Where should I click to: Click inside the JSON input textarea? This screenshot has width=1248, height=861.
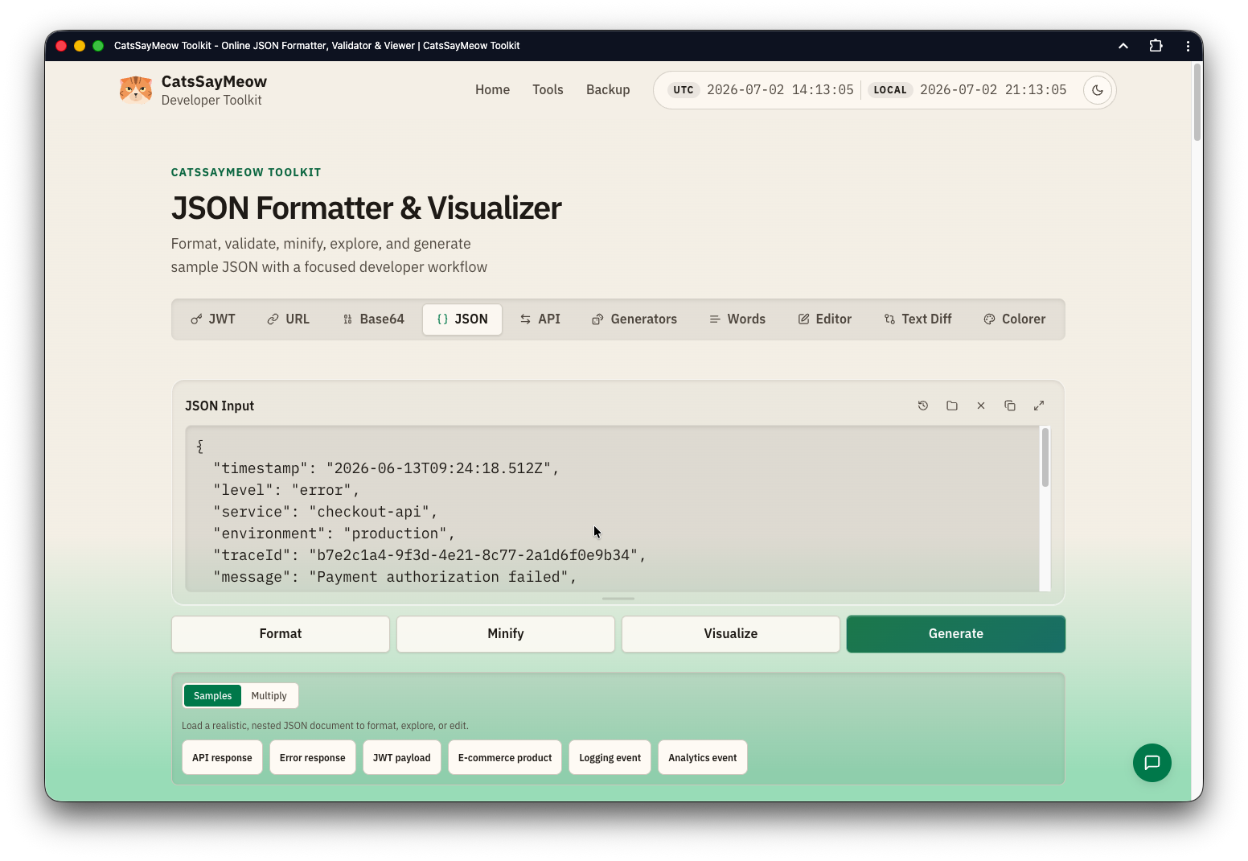613,509
